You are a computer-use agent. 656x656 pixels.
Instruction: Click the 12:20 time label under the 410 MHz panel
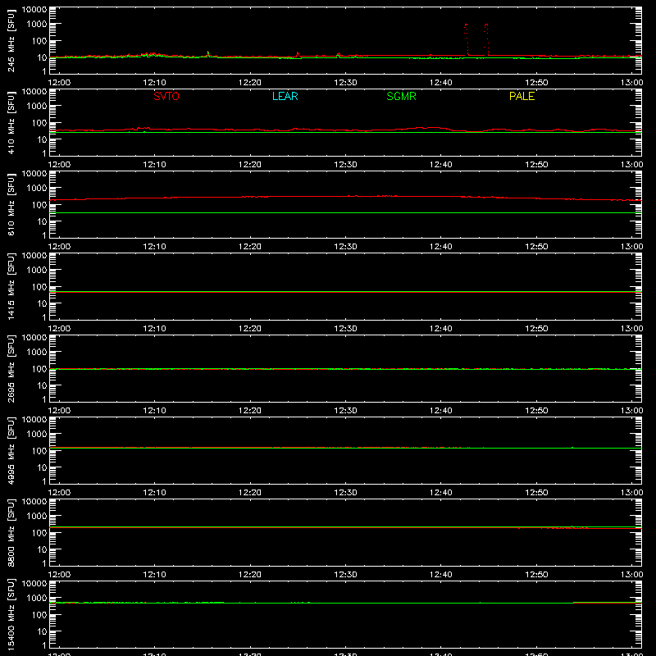(x=250, y=165)
